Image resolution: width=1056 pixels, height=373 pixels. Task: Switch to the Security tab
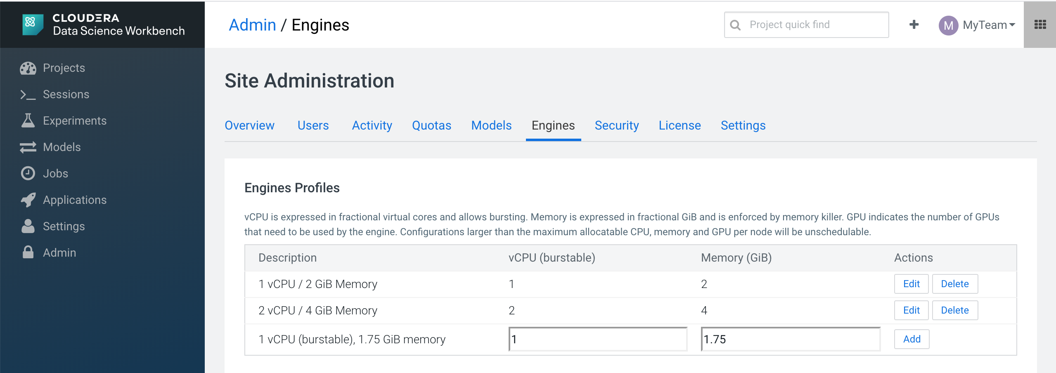point(616,125)
